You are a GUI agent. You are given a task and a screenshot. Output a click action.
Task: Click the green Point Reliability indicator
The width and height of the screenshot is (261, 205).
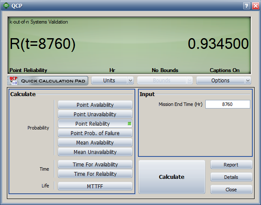129,124
